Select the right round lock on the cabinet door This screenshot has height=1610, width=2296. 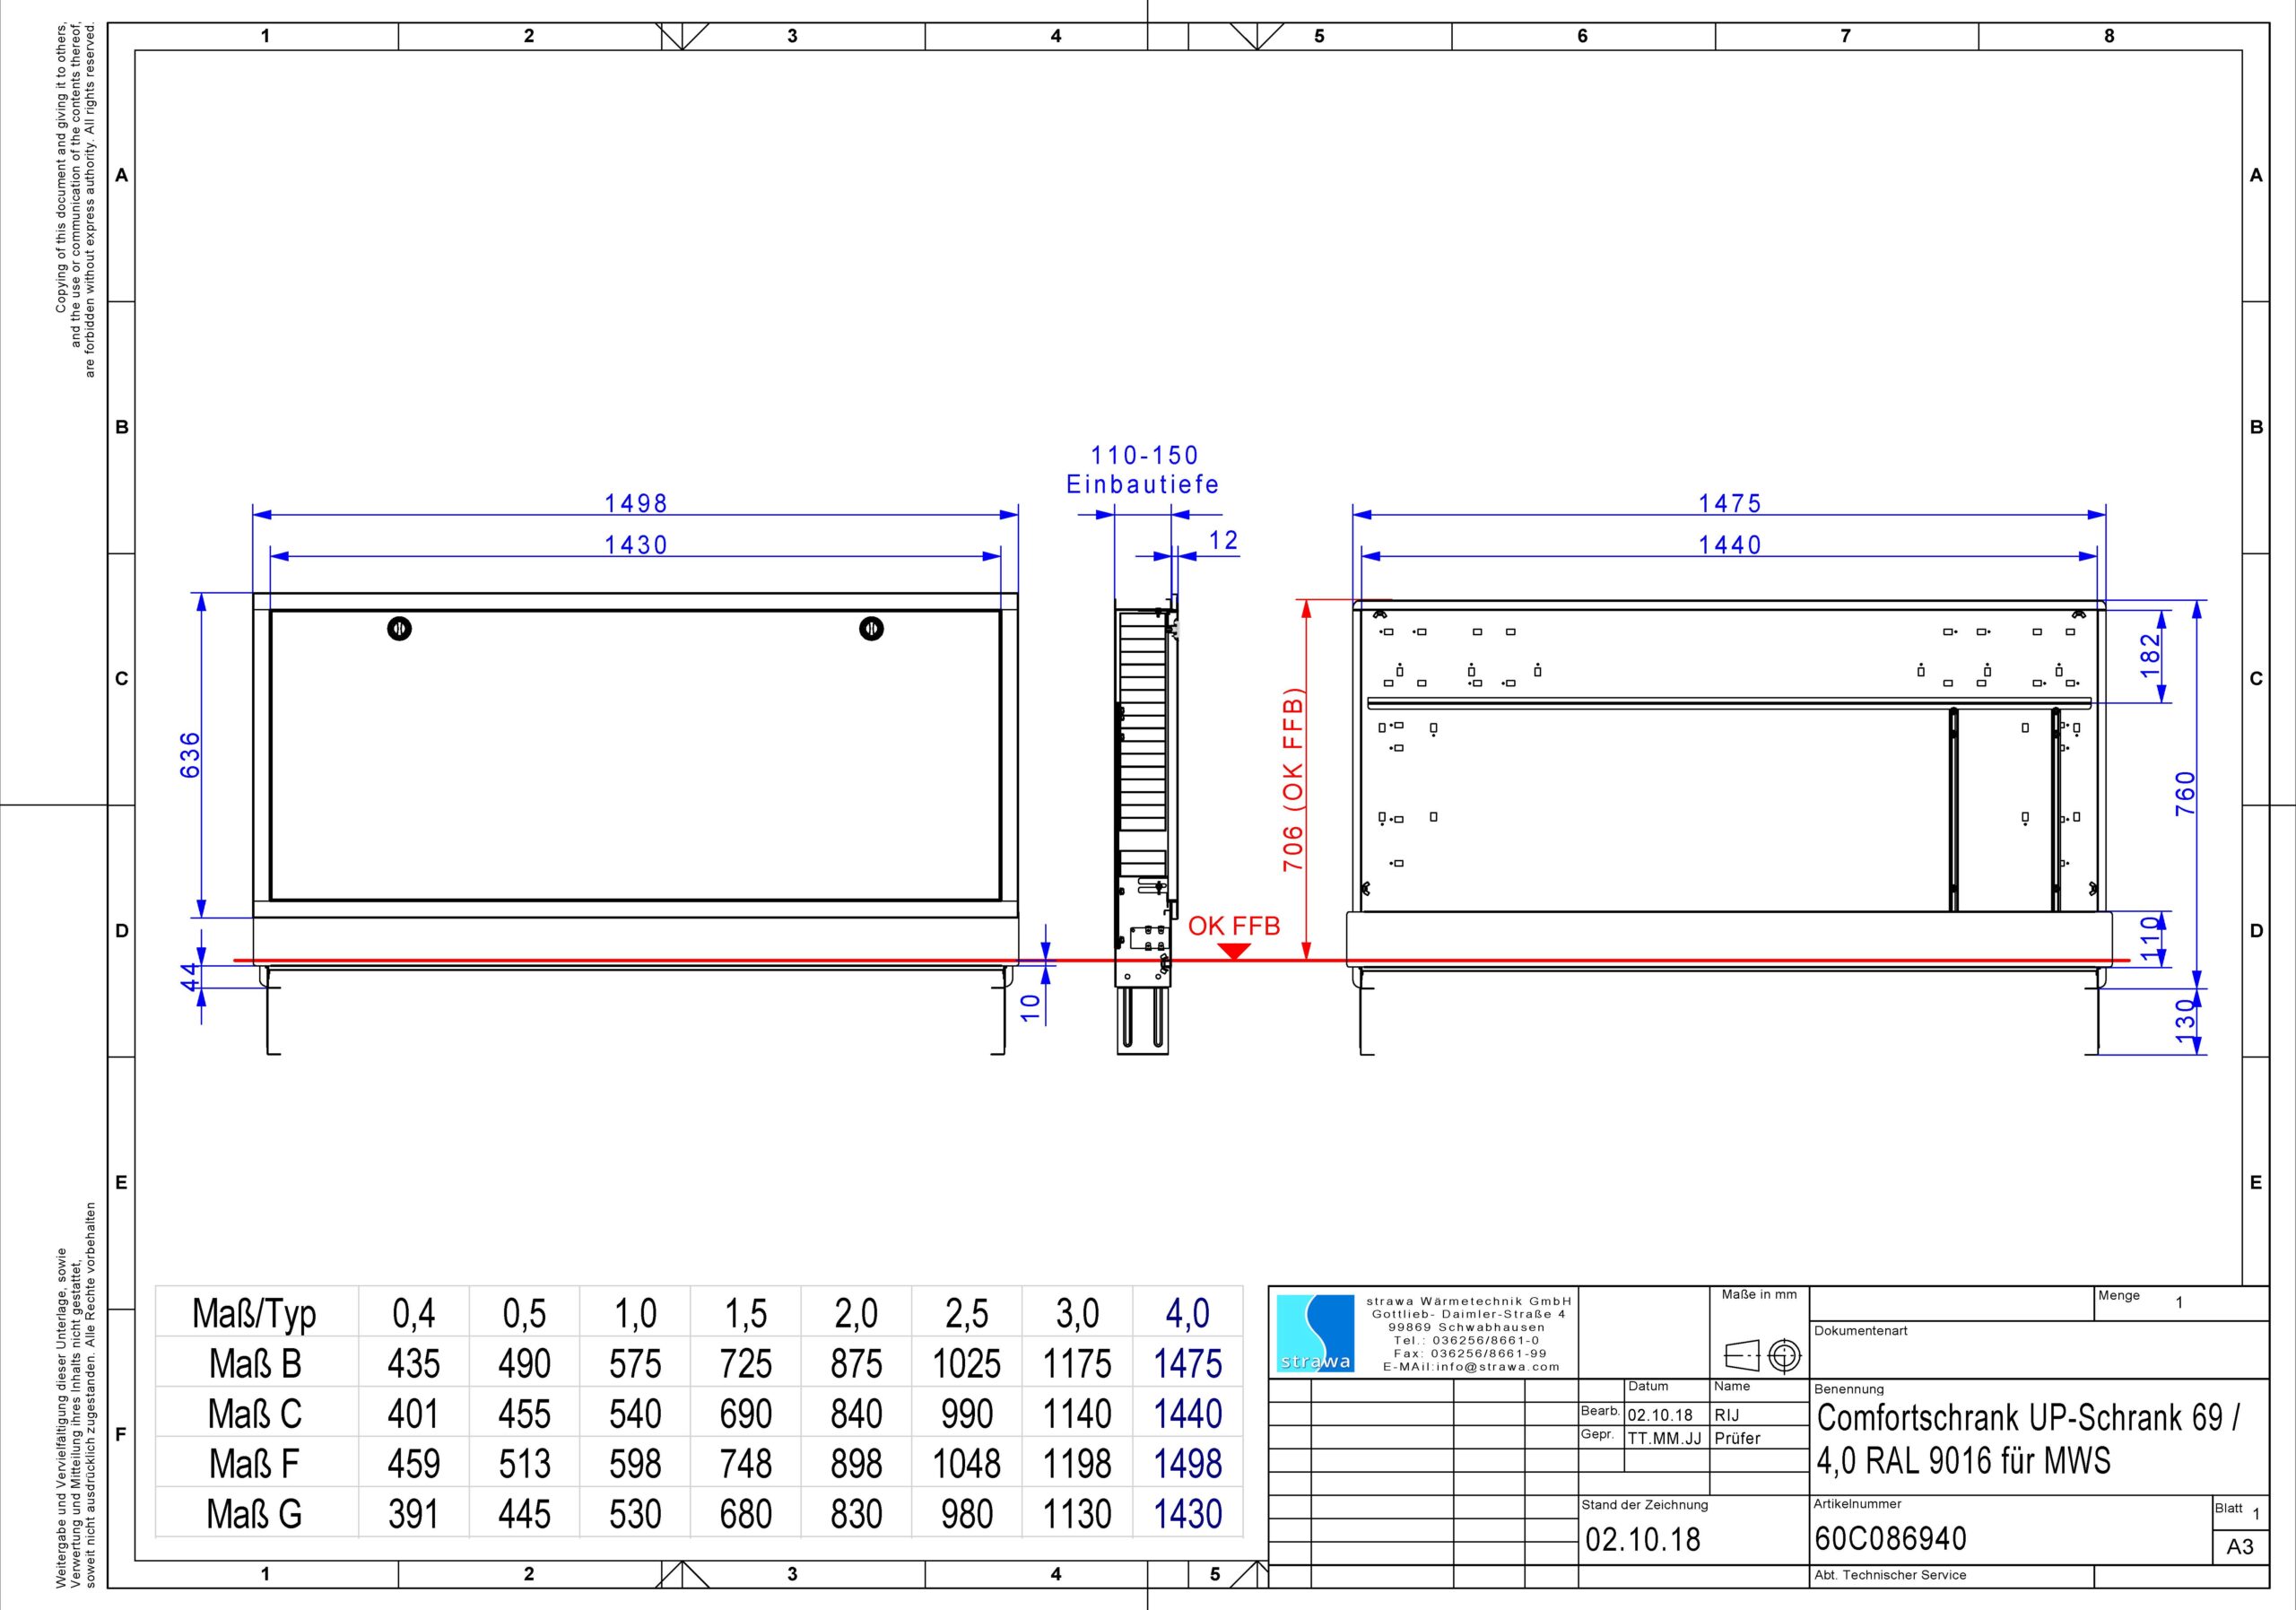[871, 629]
